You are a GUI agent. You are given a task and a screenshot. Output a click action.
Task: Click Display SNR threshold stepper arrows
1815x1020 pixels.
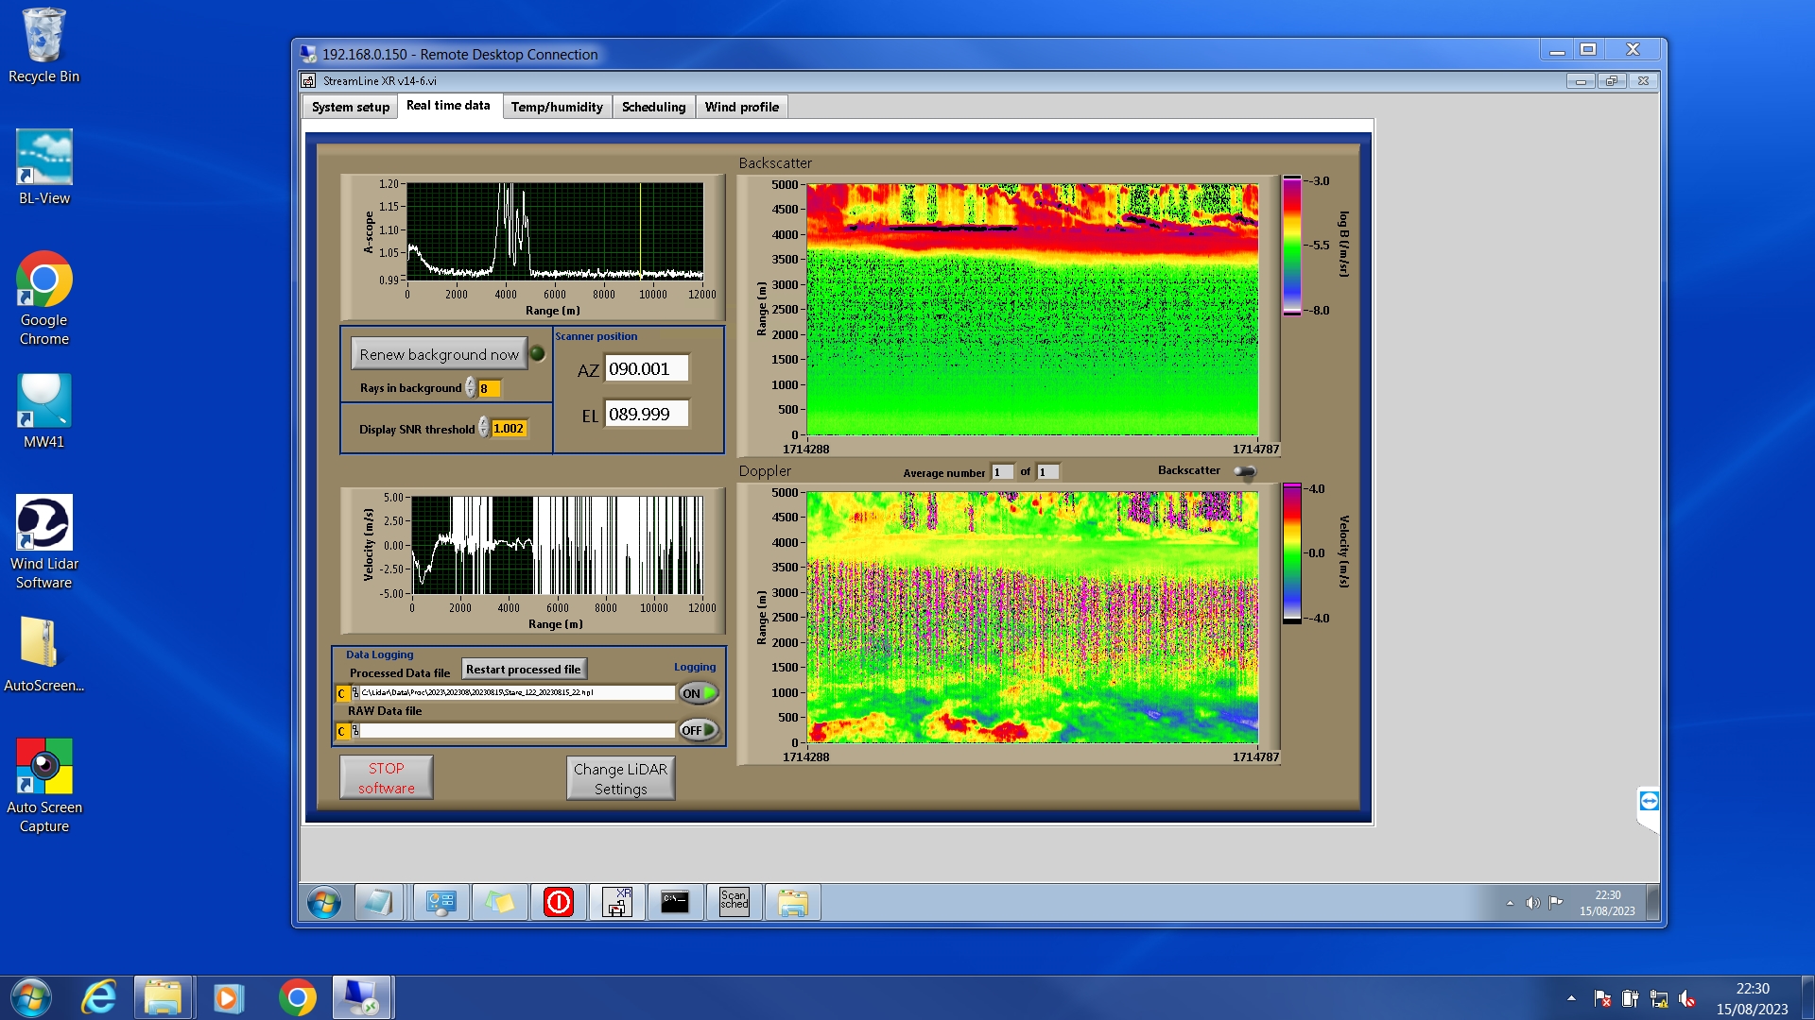[483, 428]
